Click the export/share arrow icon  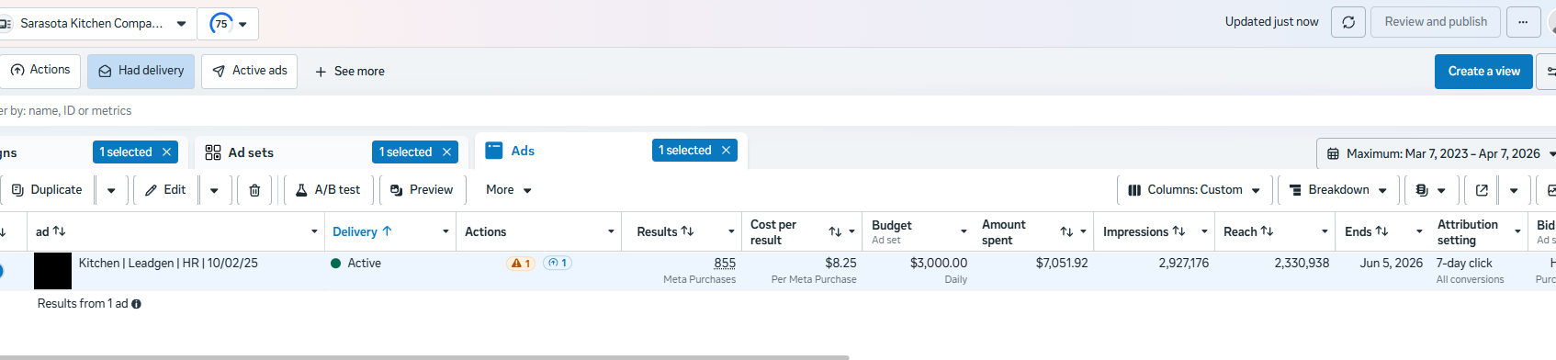pos(1481,190)
